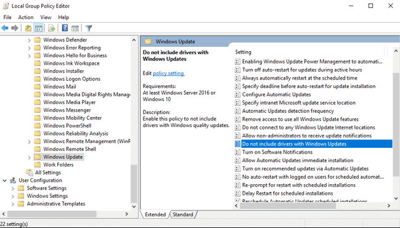Select Windows Ink Workspace folder
400x228 pixels.
coord(71,63)
